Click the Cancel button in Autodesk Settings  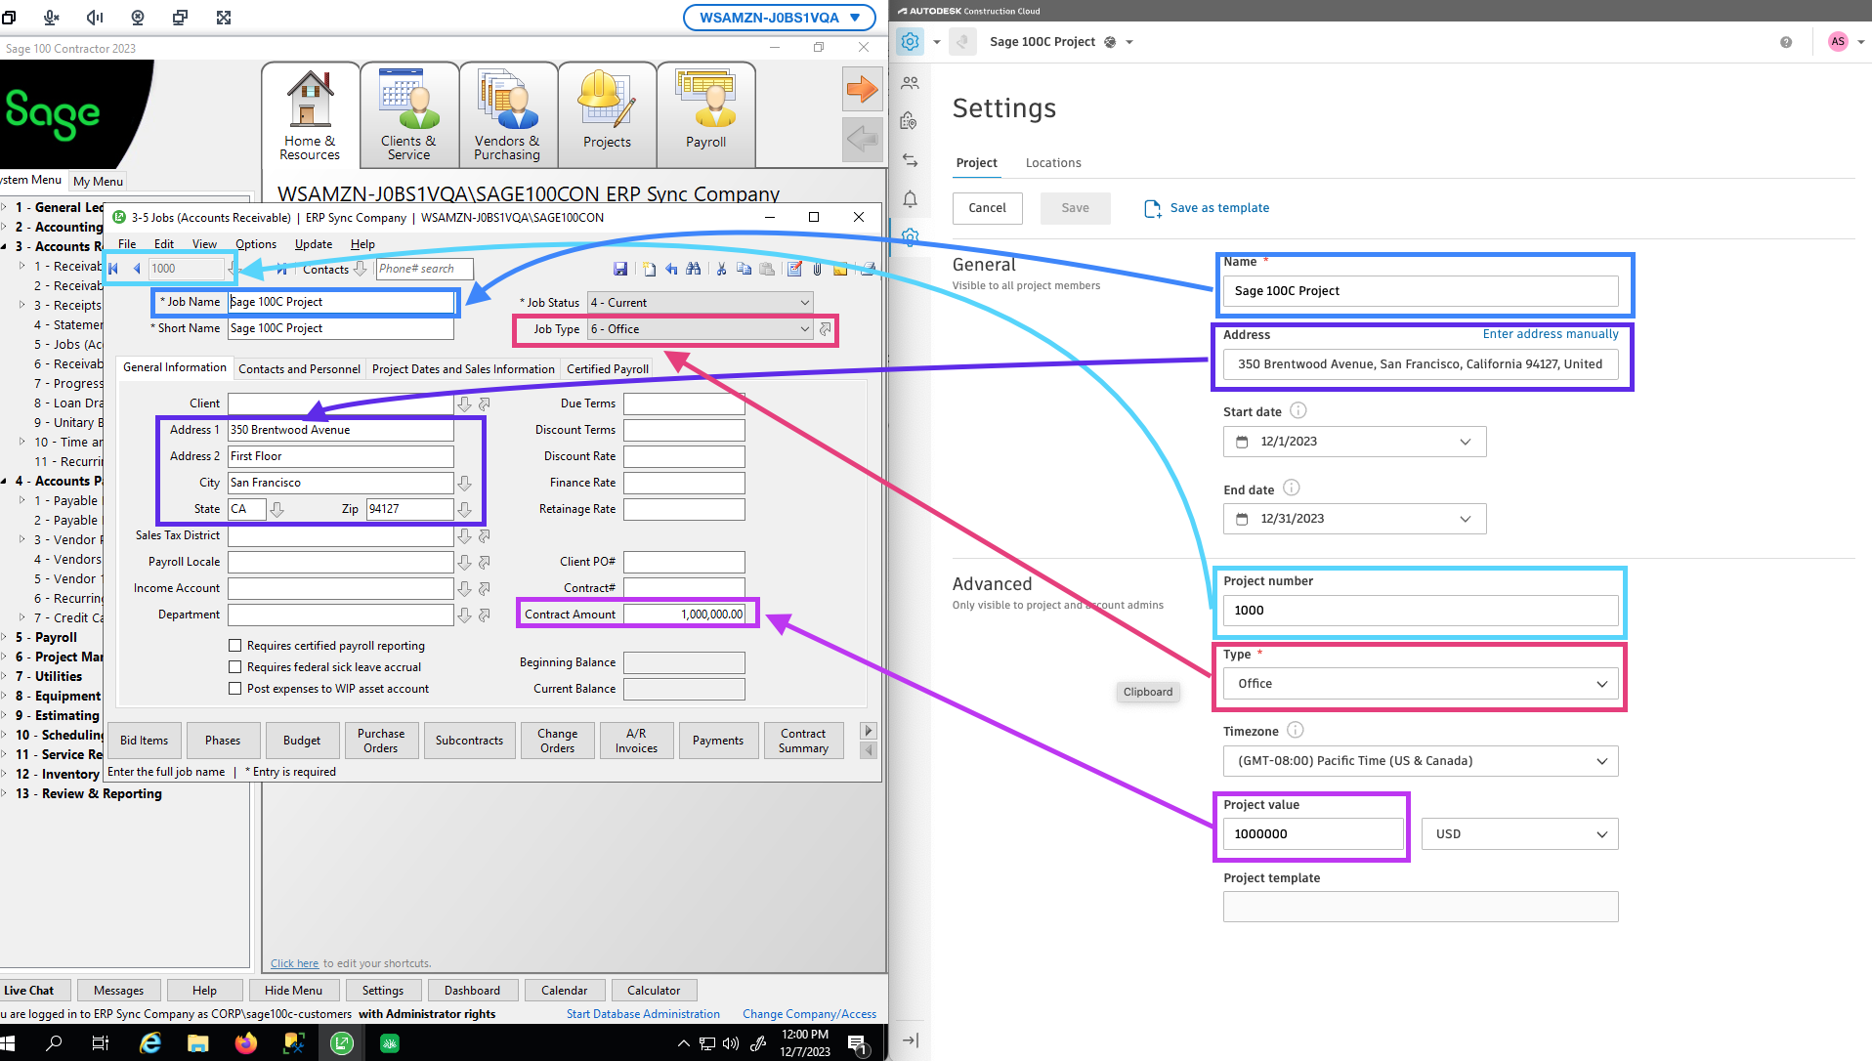(x=987, y=208)
